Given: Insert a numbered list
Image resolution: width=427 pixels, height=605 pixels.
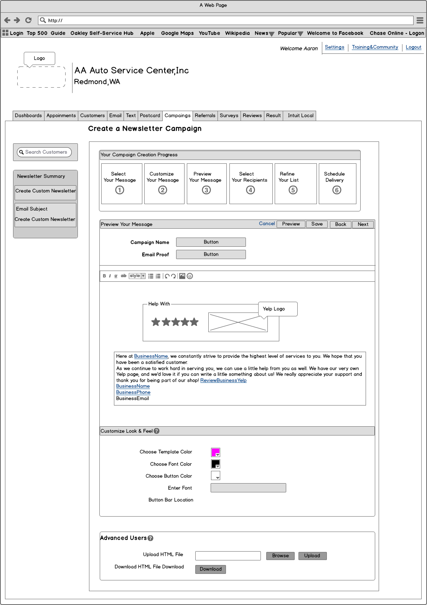Looking at the screenshot, I should pyautogui.click(x=158, y=276).
